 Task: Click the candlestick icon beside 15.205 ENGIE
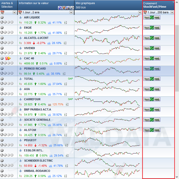20,33
